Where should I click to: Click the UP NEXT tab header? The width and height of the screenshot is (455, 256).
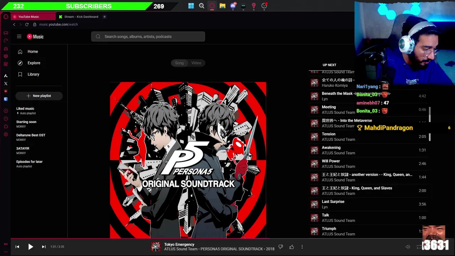(x=329, y=65)
